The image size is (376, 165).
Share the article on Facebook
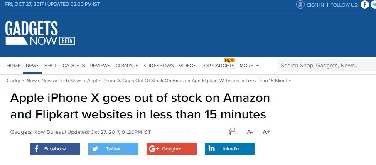pos(55,149)
